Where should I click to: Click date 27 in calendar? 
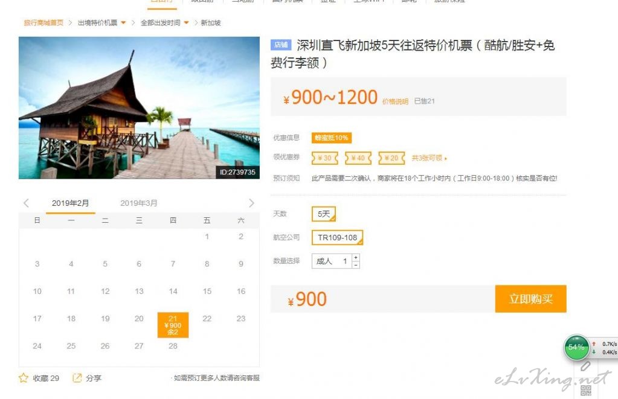coord(139,346)
